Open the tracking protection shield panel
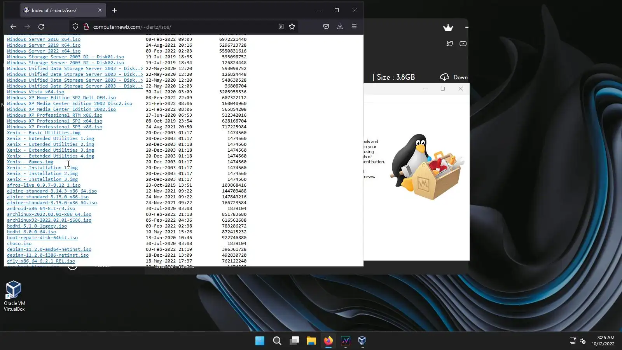The width and height of the screenshot is (622, 350). click(x=75, y=26)
